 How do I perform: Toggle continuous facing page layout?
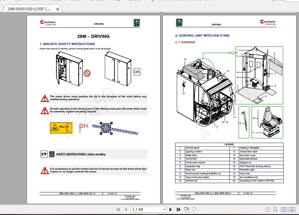pos(292,209)
